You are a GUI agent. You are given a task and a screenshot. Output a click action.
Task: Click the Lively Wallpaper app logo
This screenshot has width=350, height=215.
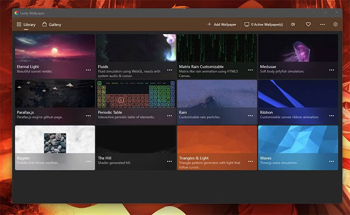pyautogui.click(x=17, y=13)
